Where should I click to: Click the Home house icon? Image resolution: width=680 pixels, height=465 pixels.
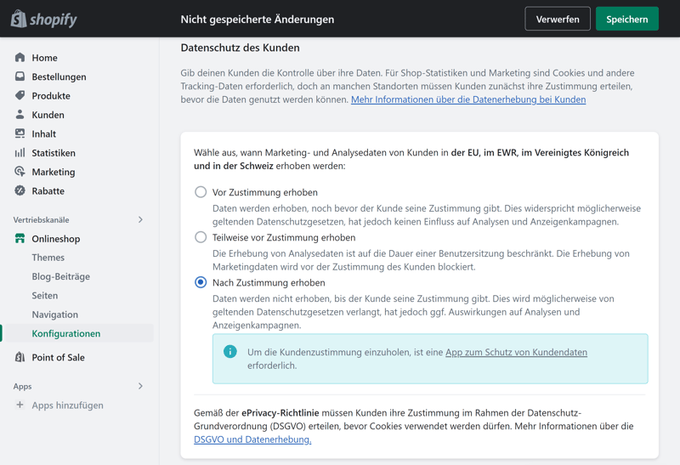(x=20, y=58)
